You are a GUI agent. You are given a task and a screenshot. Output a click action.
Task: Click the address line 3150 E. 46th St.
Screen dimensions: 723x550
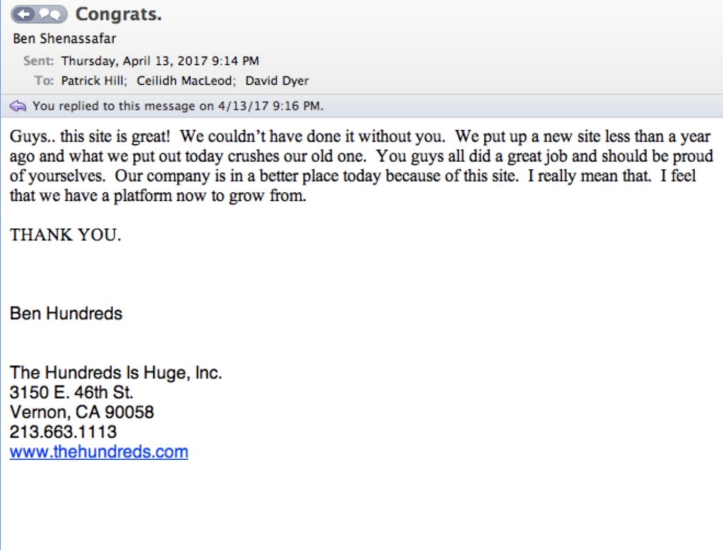pyautogui.click(x=72, y=392)
